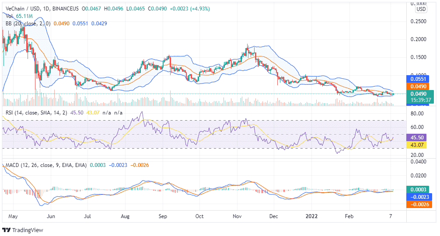Click the 7 date label on the time axis
Screen dimensions: 440x236
point(391,216)
